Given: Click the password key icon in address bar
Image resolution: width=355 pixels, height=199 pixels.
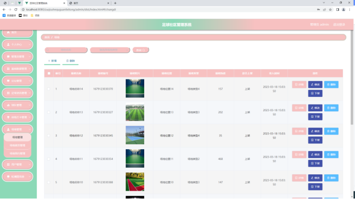Looking at the screenshot, I should (x=319, y=10).
